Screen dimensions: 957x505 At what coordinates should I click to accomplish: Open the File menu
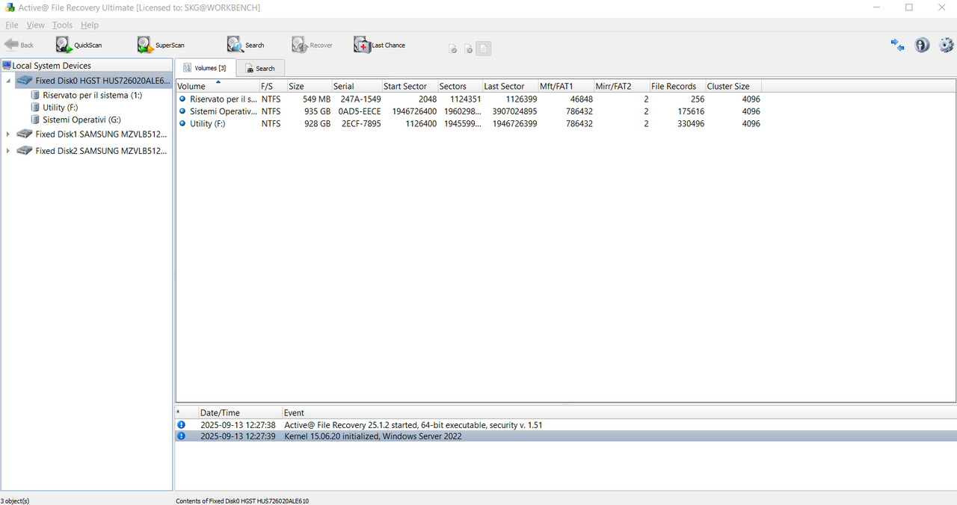(12, 25)
